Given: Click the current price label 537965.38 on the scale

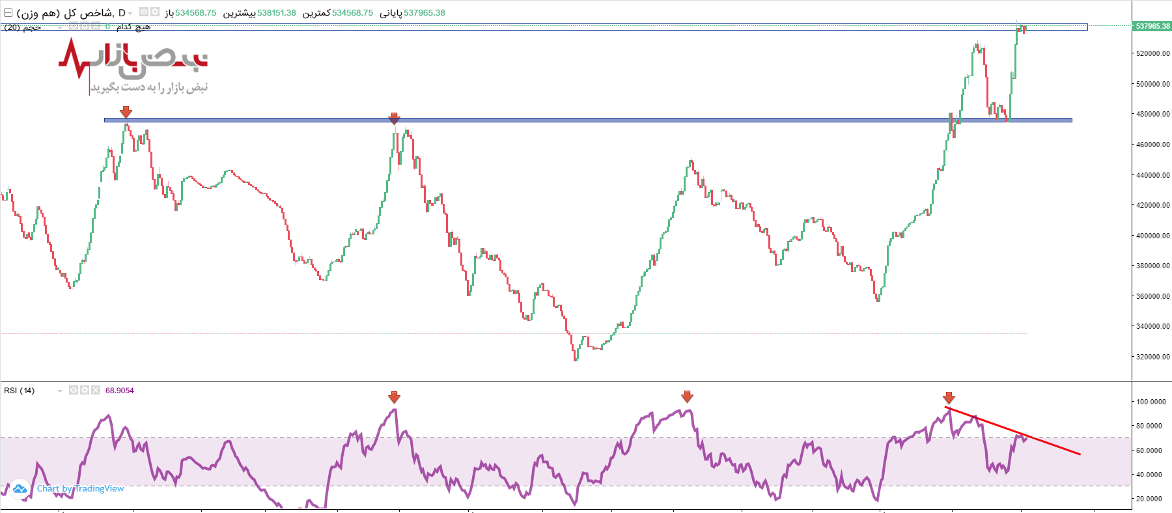Looking at the screenshot, I should pyautogui.click(x=1152, y=26).
